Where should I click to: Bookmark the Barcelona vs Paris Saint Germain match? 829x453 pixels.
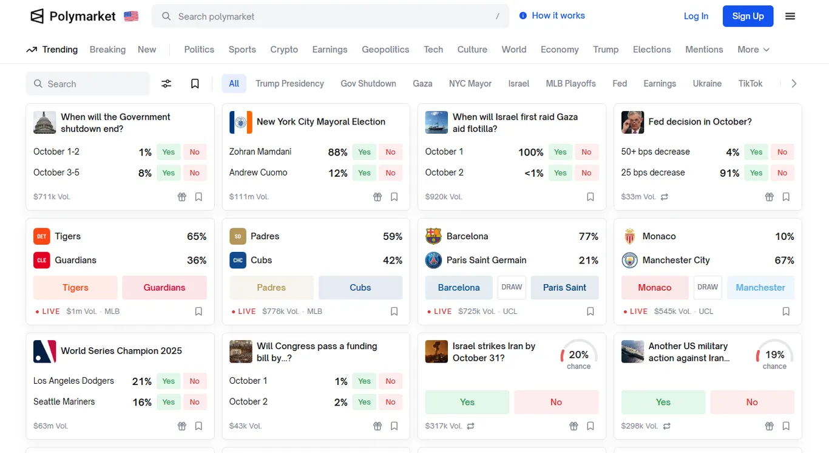(x=590, y=312)
